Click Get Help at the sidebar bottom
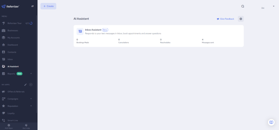This screenshot has width=279, height=130. [26, 126]
